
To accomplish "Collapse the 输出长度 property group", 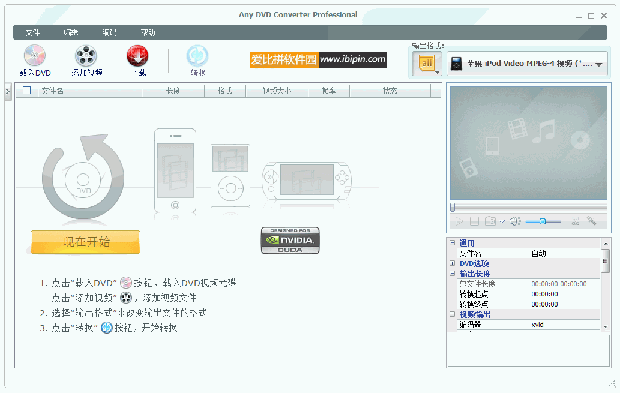I will pyautogui.click(x=453, y=274).
